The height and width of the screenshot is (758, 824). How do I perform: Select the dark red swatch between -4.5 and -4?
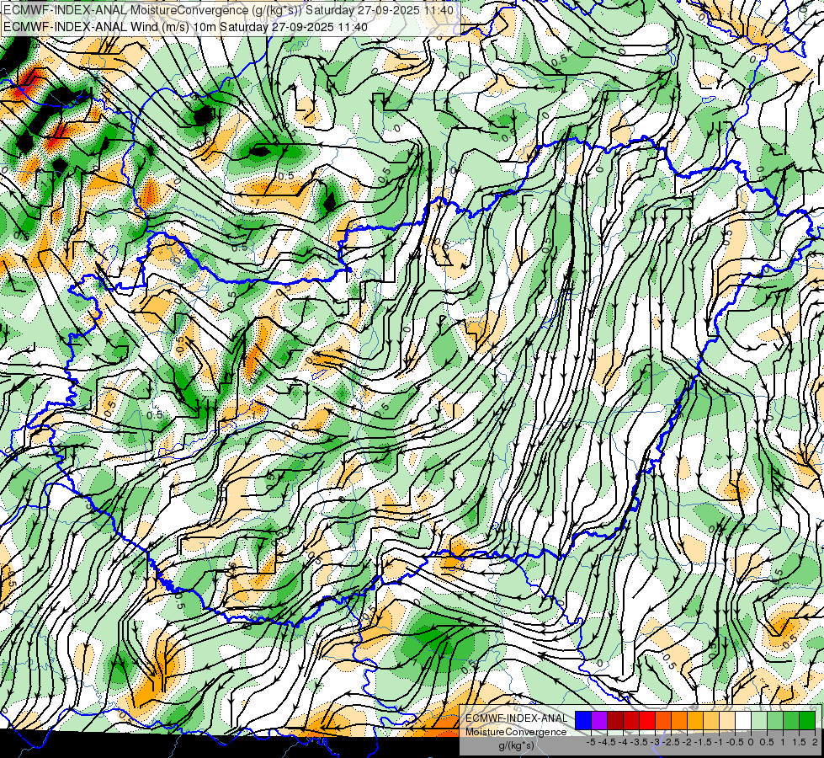point(615,720)
